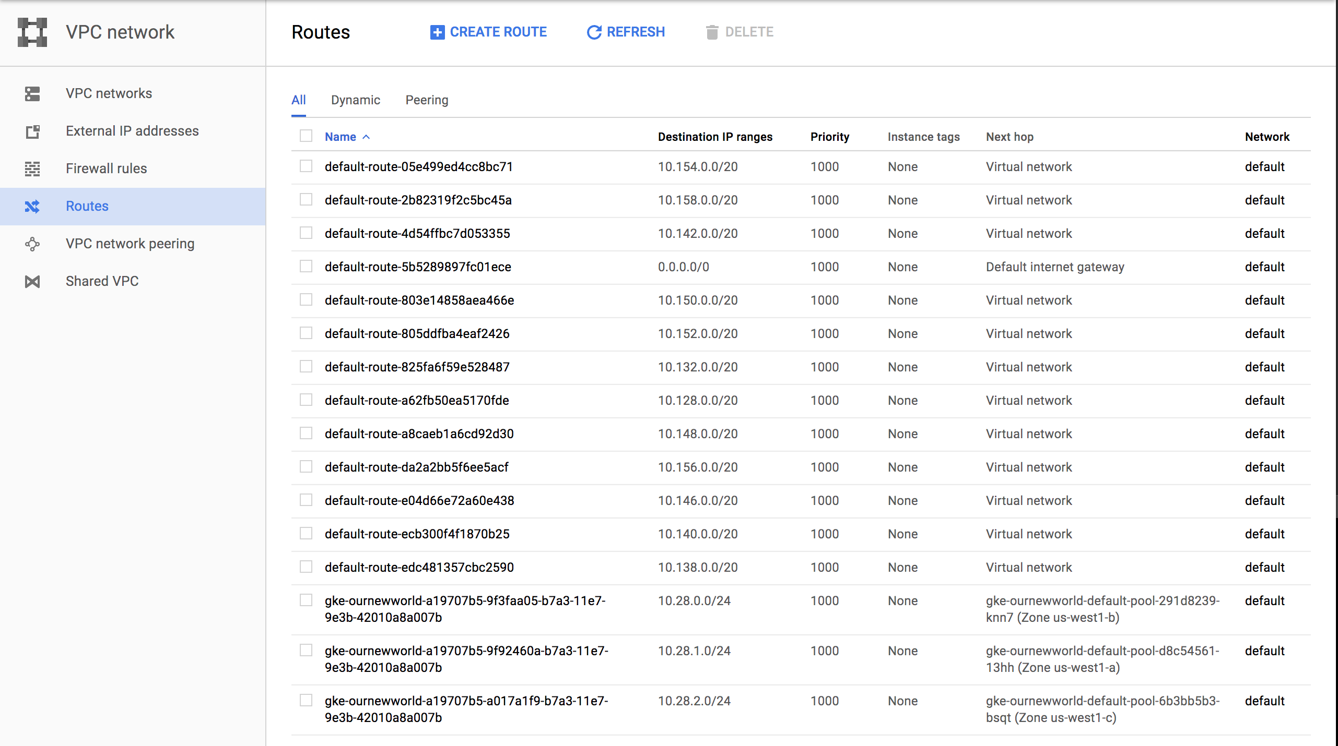Click the Network column header
This screenshot has height=746, width=1338.
[x=1267, y=137]
